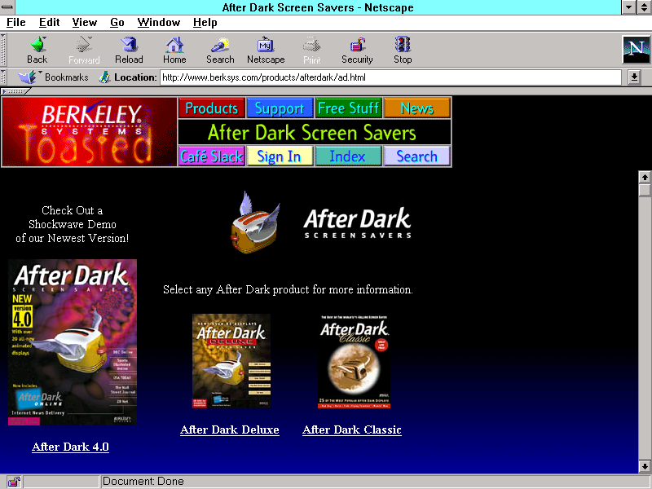Image resolution: width=652 pixels, height=489 pixels.
Task: Click the scrollbar up arrow
Action: pyautogui.click(x=645, y=177)
